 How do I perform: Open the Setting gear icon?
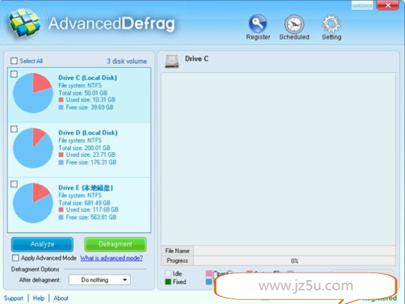pyautogui.click(x=331, y=24)
